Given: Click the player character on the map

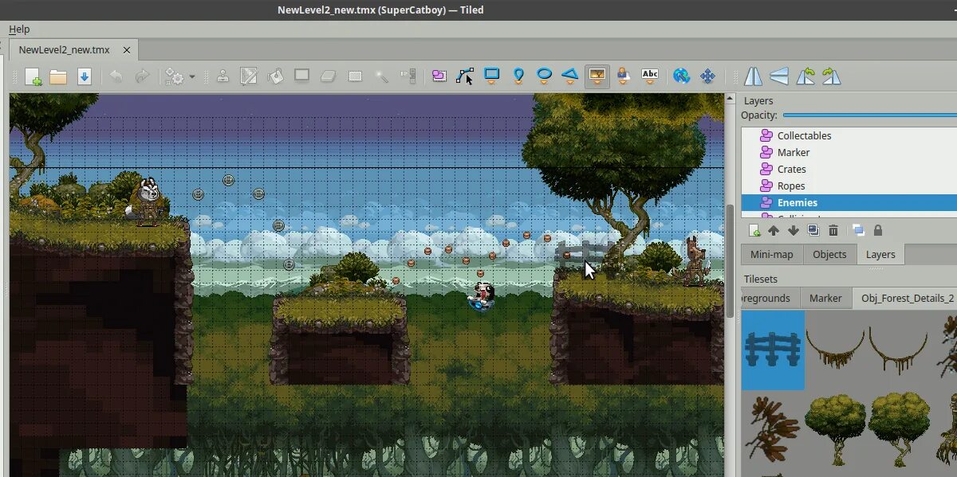Looking at the screenshot, I should pyautogui.click(x=482, y=295).
